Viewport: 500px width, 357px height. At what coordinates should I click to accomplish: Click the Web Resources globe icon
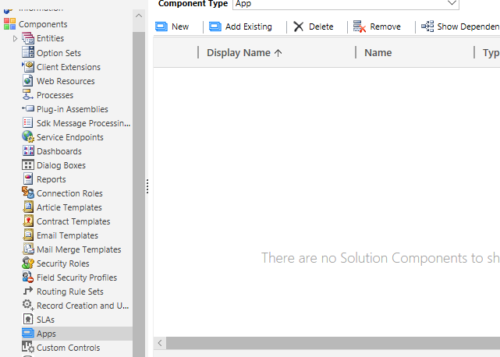[28, 81]
